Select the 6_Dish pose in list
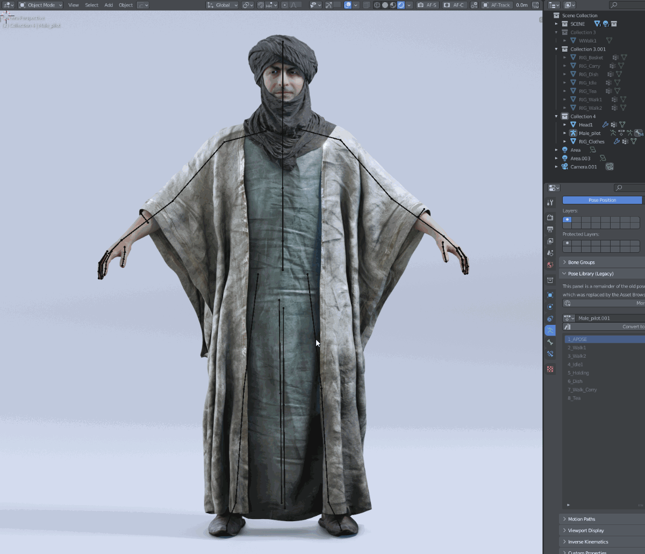 click(605, 381)
